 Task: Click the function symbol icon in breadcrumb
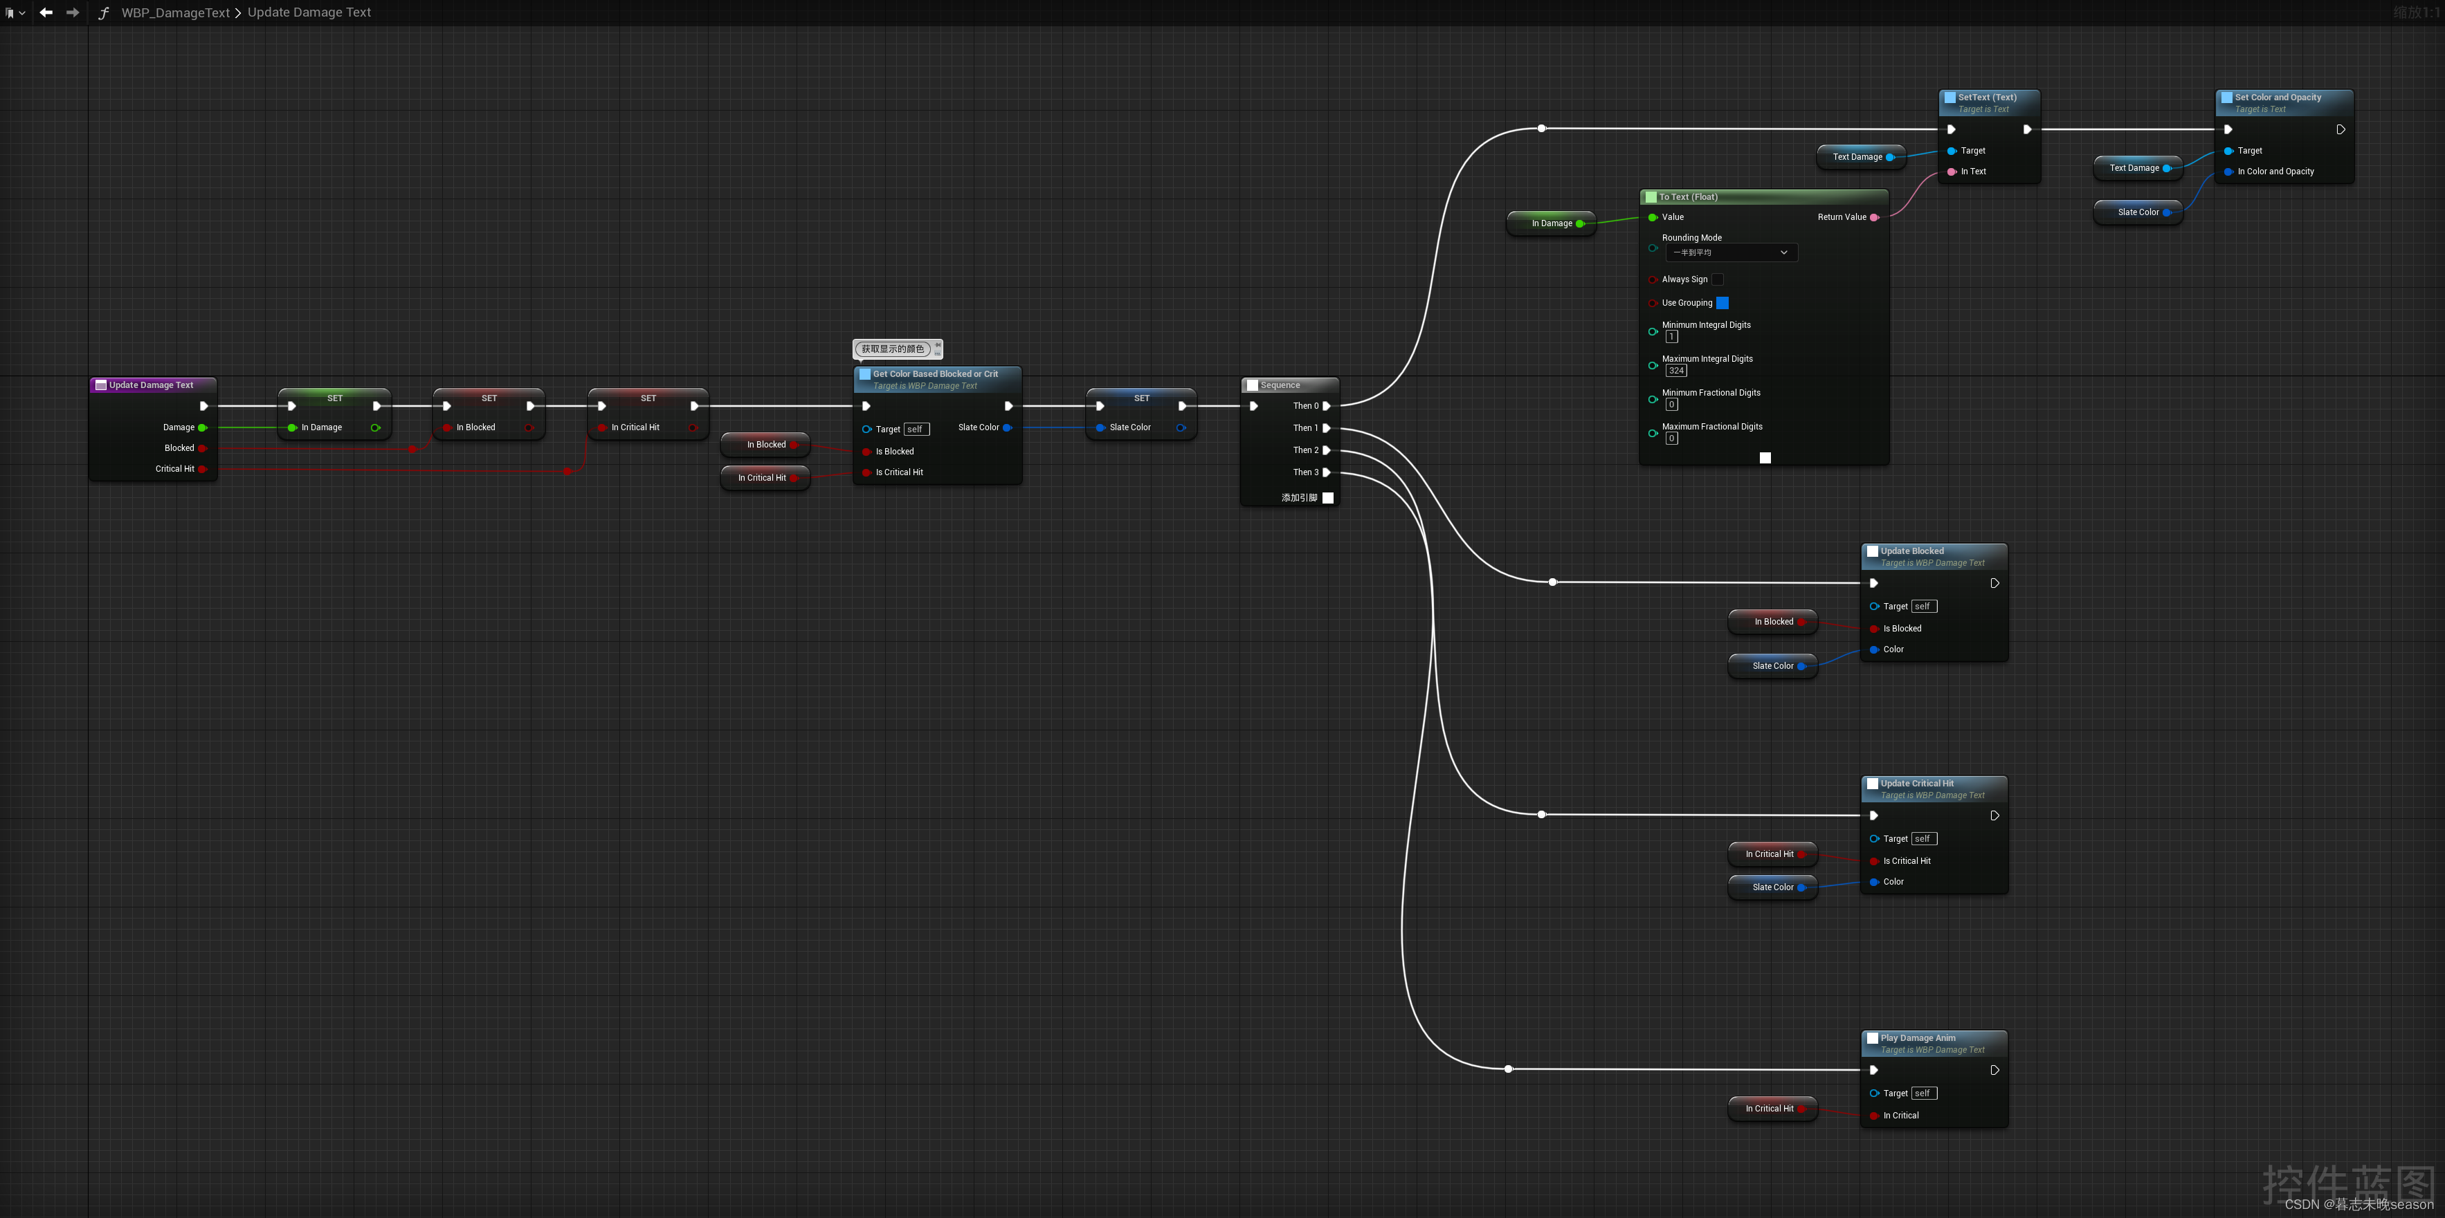(103, 13)
